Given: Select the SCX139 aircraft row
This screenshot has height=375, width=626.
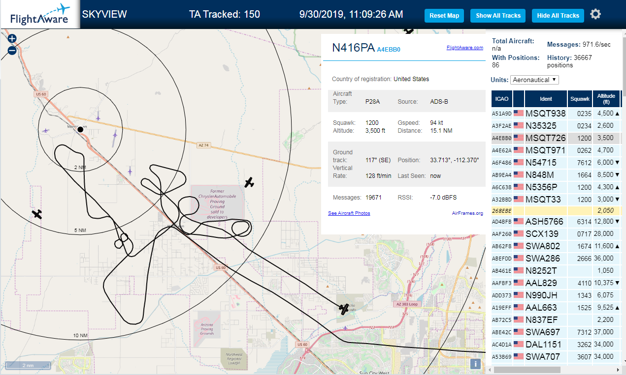Looking at the screenshot, I should click(x=556, y=233).
